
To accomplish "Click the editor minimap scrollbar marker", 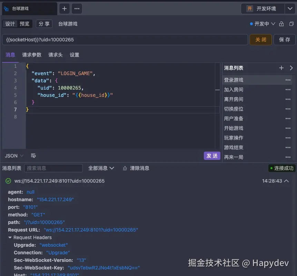I will tap(217, 90).
